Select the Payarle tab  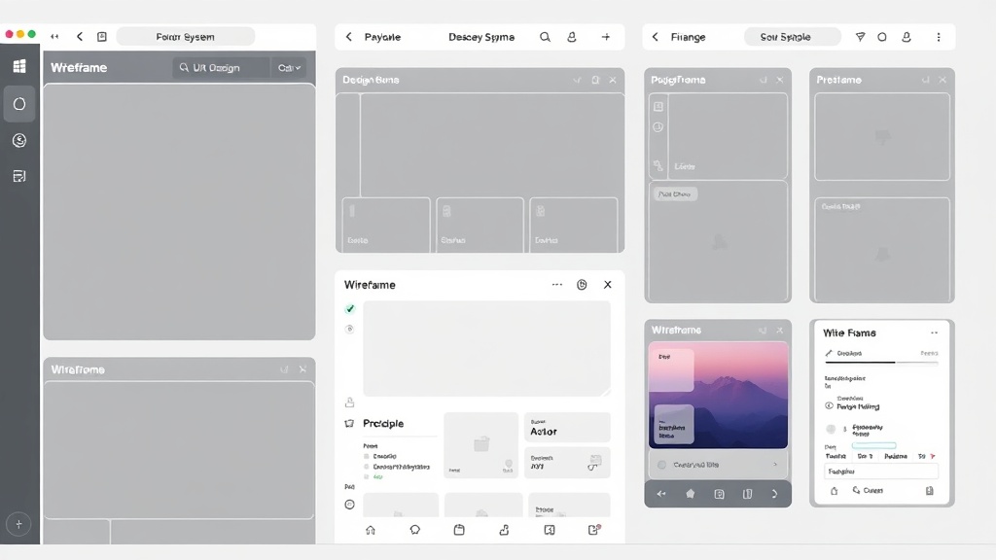click(382, 37)
